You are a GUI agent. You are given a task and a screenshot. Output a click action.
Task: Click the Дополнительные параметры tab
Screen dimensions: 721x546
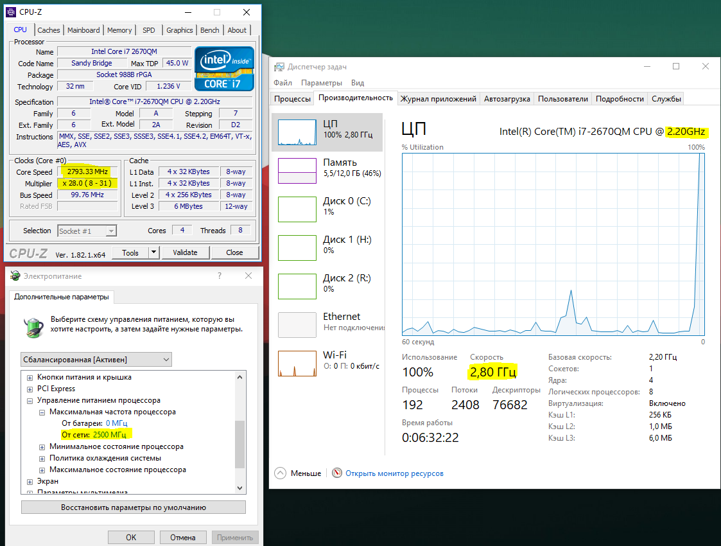[62, 297]
